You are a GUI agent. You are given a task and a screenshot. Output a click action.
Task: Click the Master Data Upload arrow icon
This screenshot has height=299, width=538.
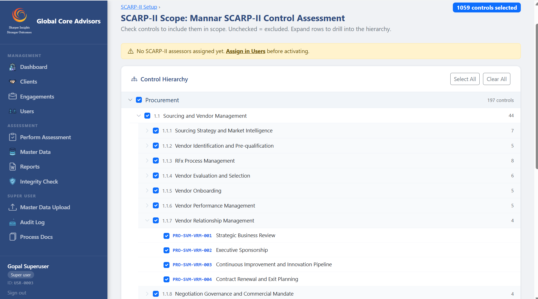coord(12,207)
